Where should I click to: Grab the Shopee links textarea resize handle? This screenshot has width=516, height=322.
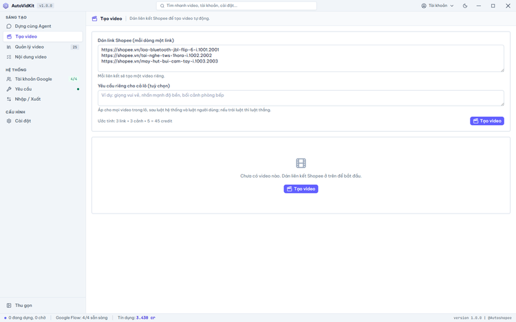502,70
